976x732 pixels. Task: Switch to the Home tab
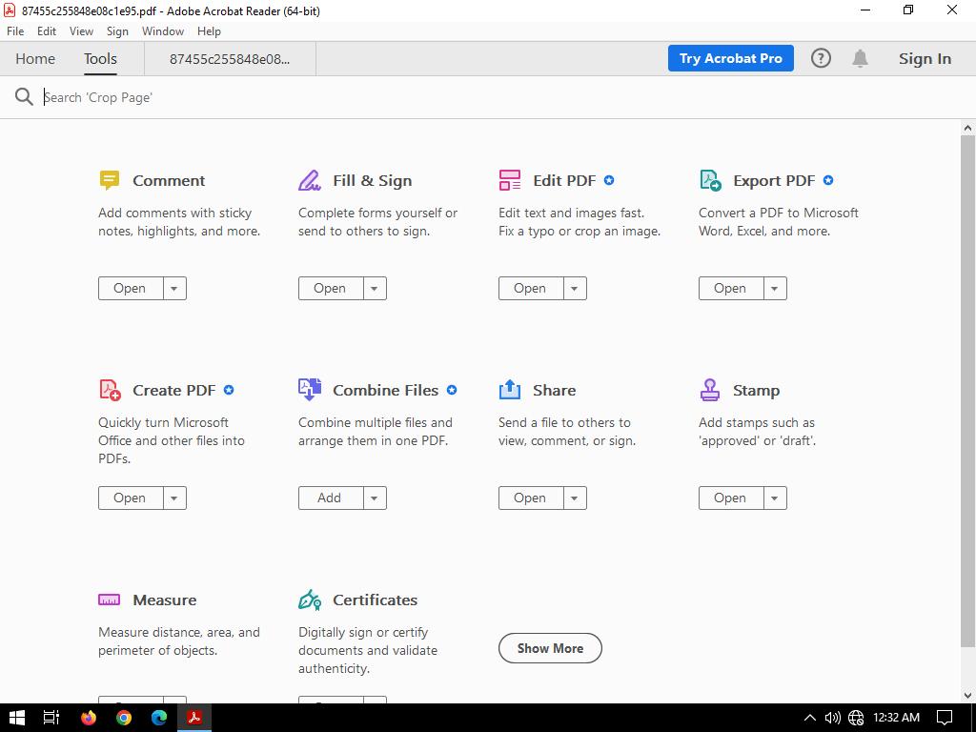point(35,58)
